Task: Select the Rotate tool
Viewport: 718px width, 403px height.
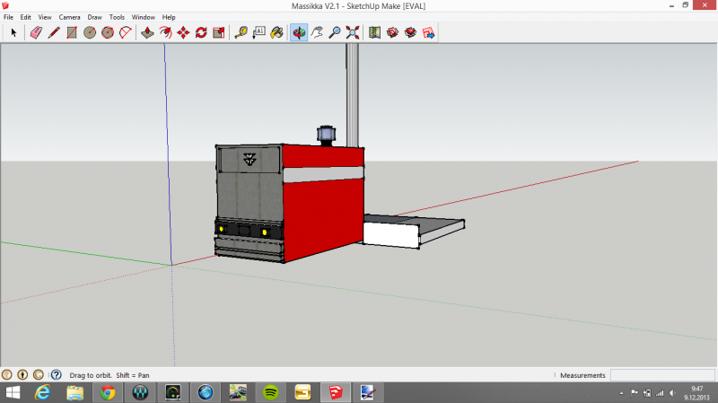Action: coord(201,32)
